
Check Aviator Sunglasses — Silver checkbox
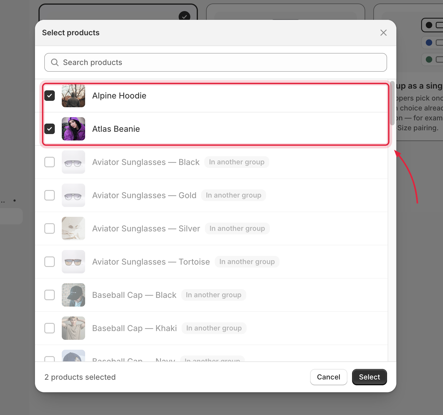[50, 228]
